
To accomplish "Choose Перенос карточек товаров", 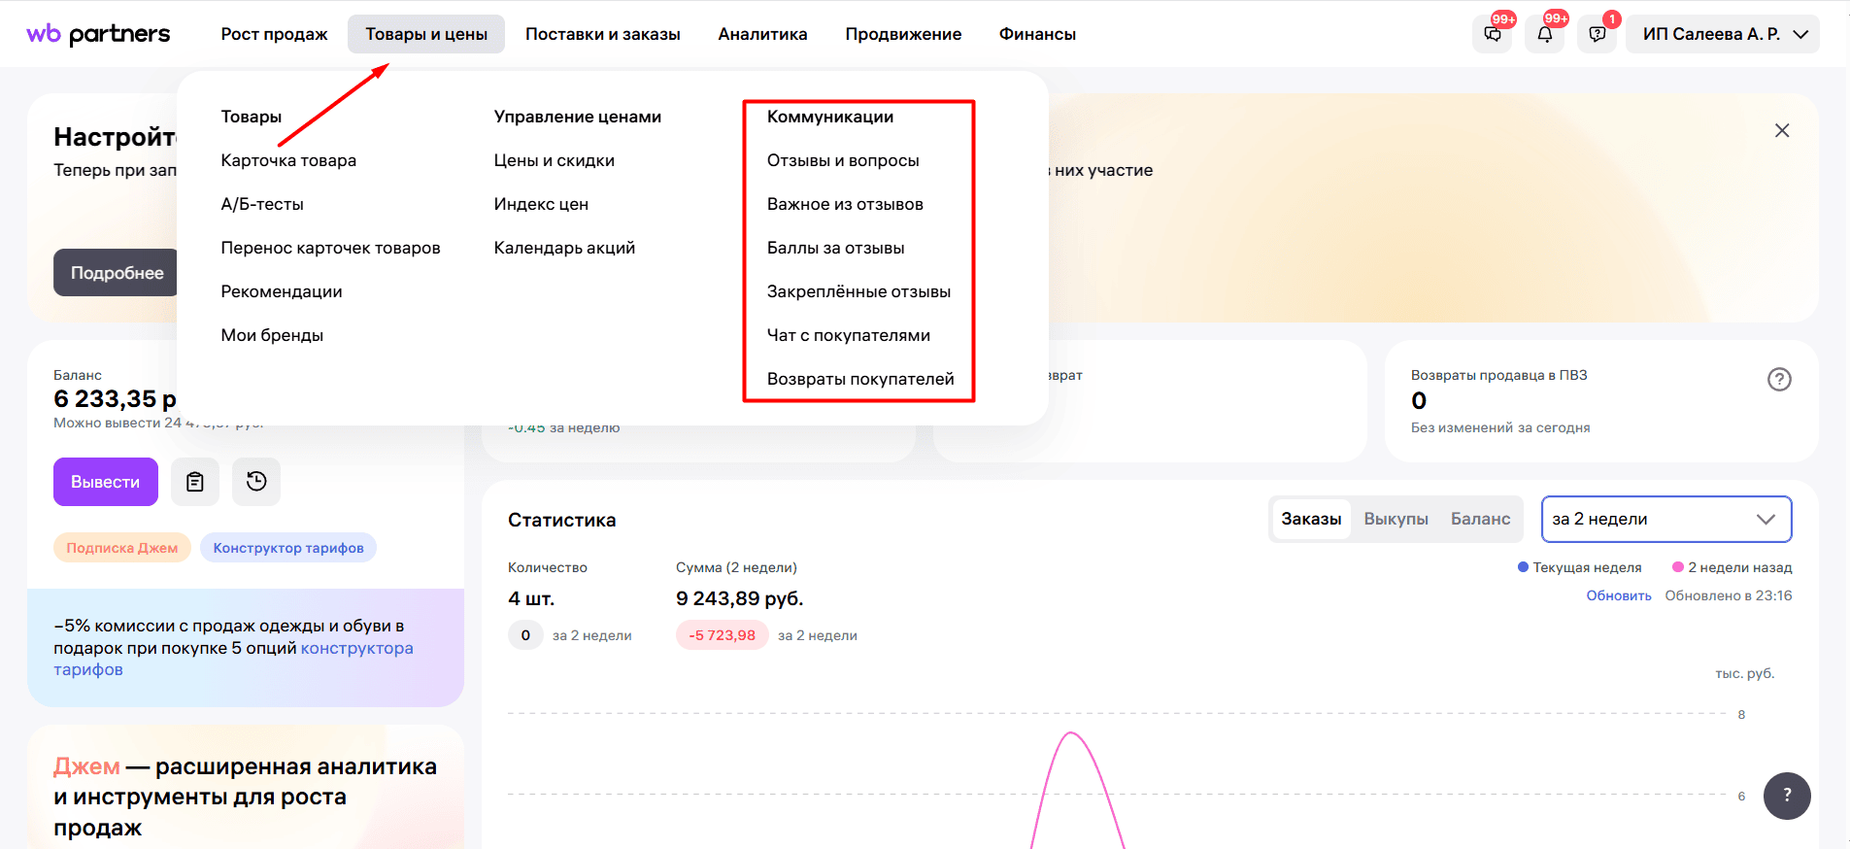I will 330,248.
